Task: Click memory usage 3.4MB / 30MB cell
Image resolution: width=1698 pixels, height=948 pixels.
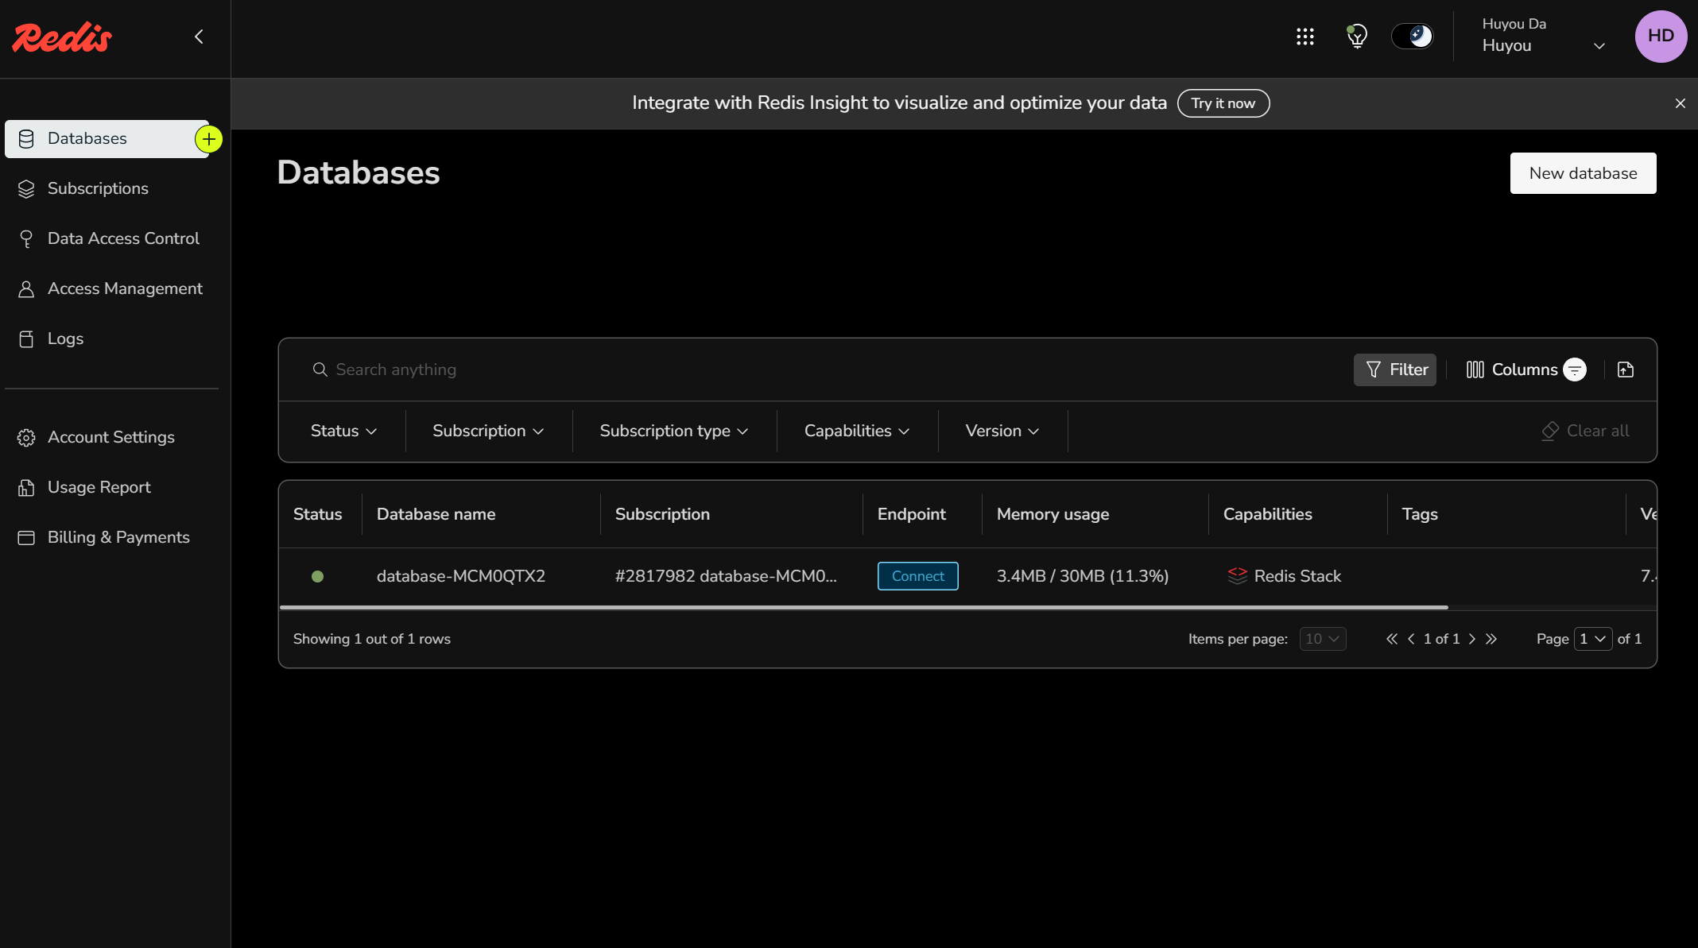Action: [x=1083, y=576]
